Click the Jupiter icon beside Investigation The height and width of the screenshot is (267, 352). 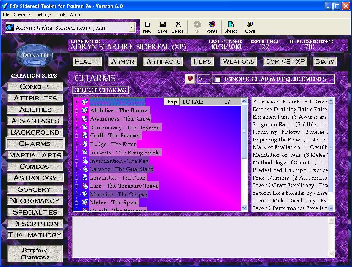84,161
